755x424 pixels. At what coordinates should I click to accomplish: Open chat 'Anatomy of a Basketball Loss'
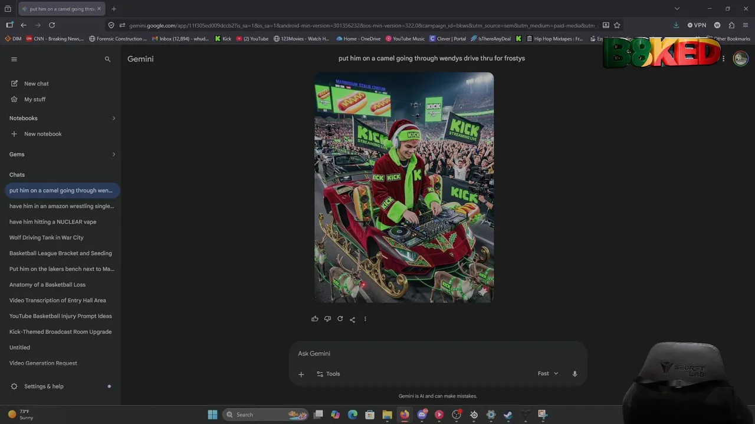click(x=62, y=284)
